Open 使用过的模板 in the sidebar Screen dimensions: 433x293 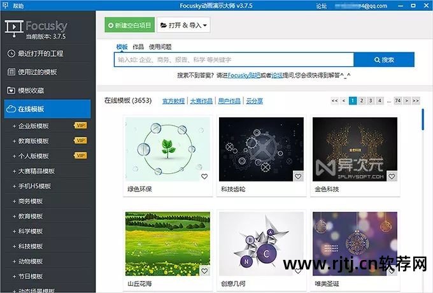tap(48, 72)
